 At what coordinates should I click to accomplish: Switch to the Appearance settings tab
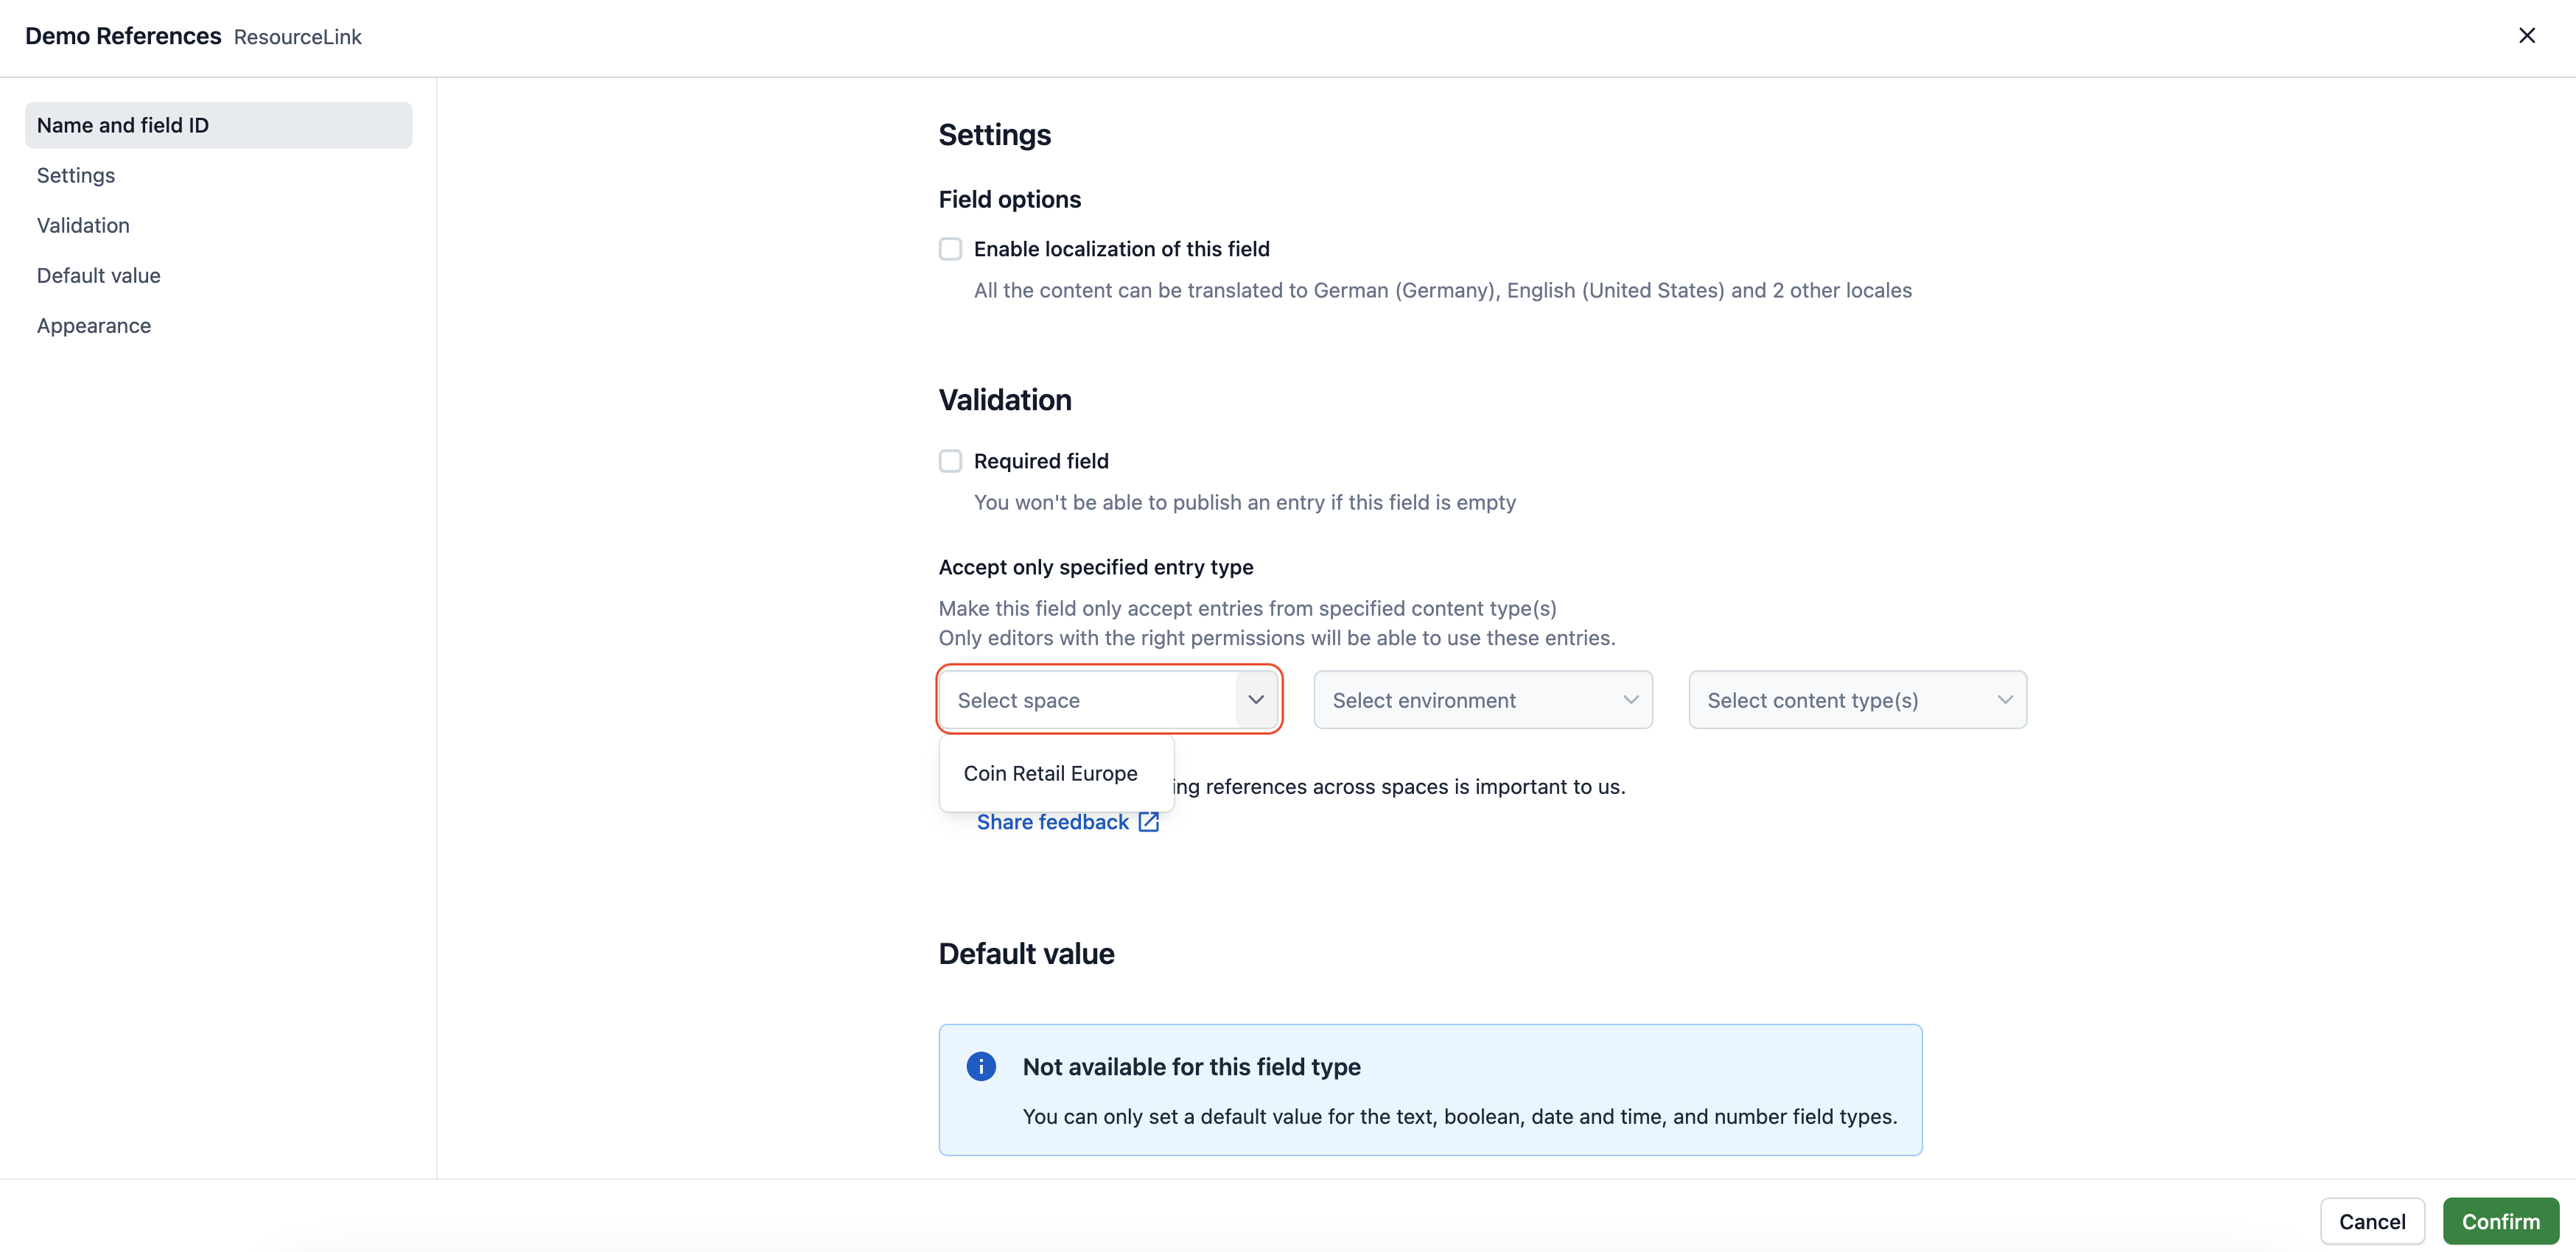94,326
